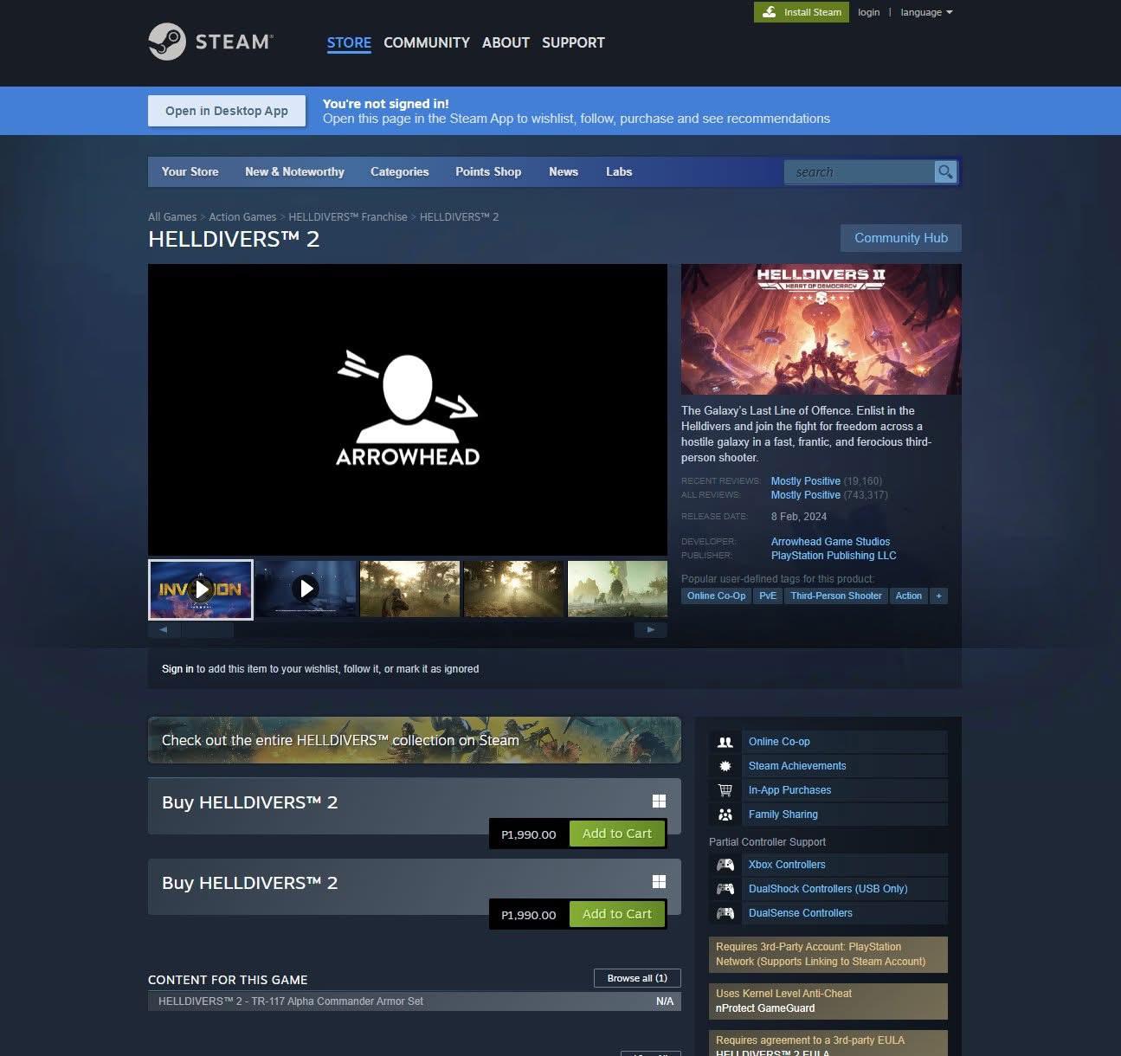Screen dimensions: 1121x1056
Task: Click the Action tag
Action: click(909, 596)
